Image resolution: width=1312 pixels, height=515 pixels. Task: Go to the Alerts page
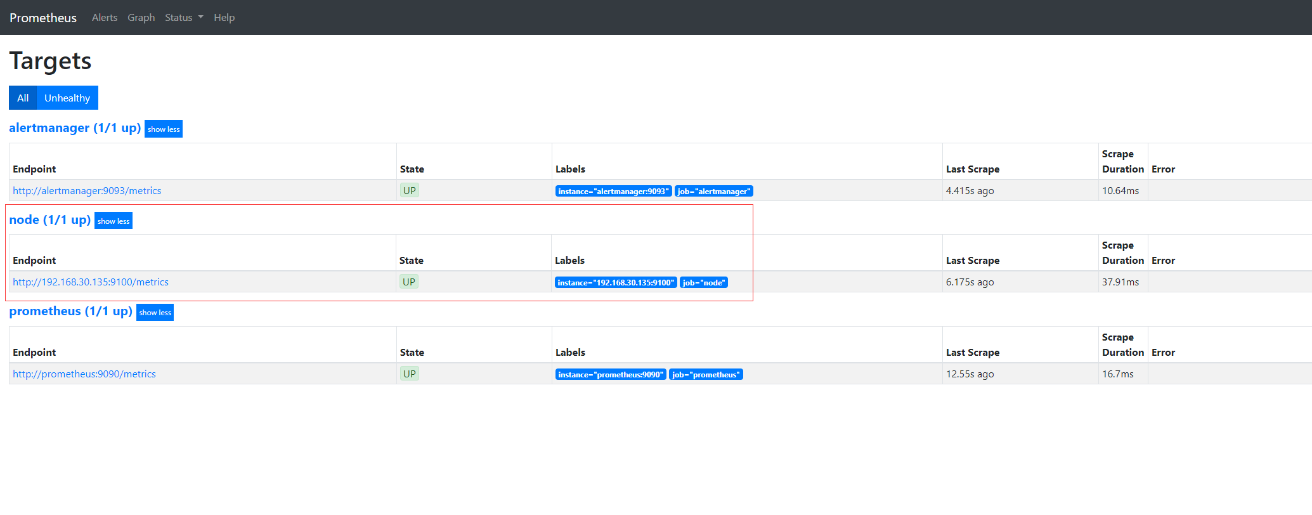105,18
